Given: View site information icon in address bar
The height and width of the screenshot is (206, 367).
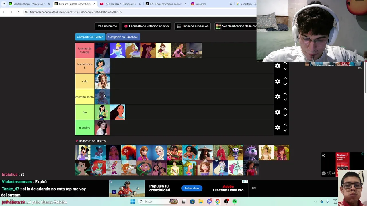Looking at the screenshot, I should (x=26, y=12).
